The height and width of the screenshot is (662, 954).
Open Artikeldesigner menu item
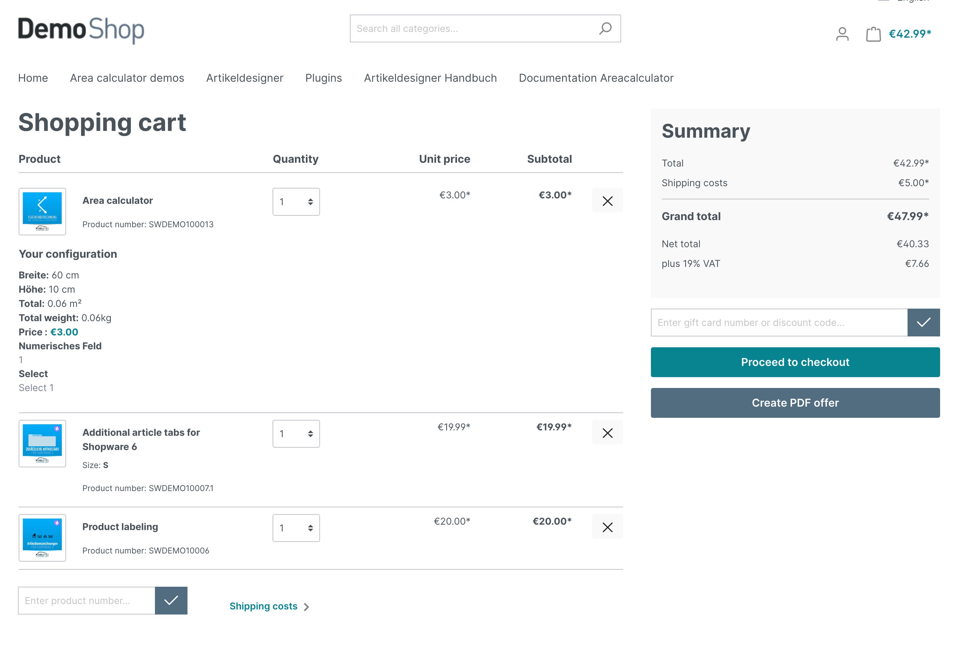[x=245, y=78]
